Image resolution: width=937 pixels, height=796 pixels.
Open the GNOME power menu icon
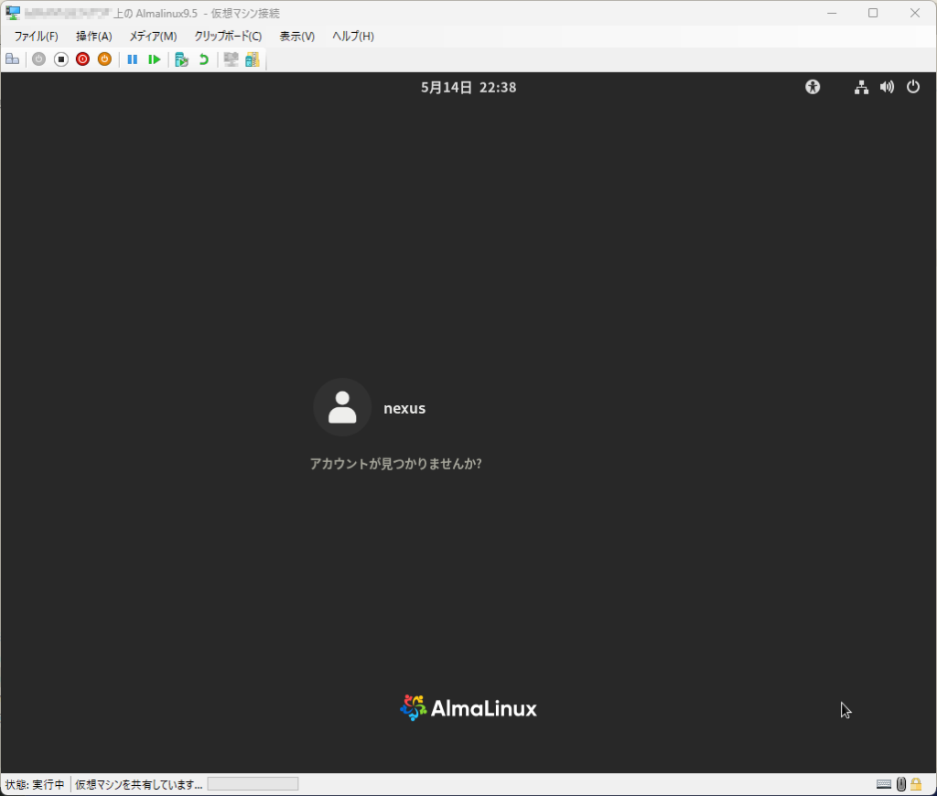pos(912,87)
